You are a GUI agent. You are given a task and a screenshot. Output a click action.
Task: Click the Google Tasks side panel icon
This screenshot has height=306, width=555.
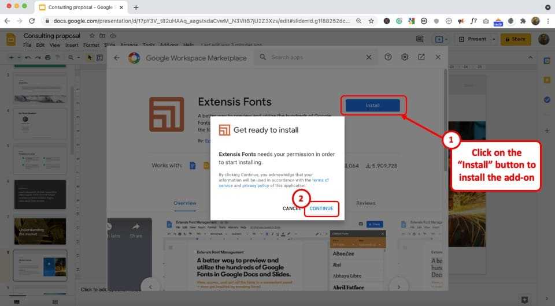pyautogui.click(x=547, y=99)
